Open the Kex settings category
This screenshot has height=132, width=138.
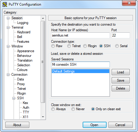pyautogui.click(x=25, y=103)
